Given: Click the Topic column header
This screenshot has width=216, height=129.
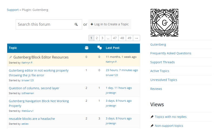Looking at the screenshot, I should [x=13, y=48].
